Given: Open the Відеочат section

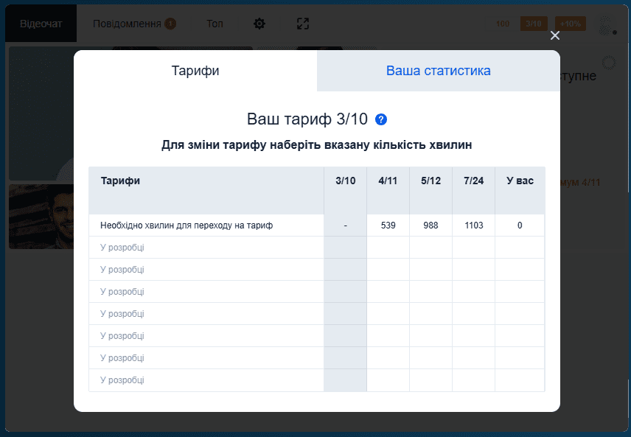Looking at the screenshot, I should pyautogui.click(x=40, y=23).
